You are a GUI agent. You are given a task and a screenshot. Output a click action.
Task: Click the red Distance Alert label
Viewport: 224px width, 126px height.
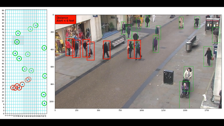point(65,19)
